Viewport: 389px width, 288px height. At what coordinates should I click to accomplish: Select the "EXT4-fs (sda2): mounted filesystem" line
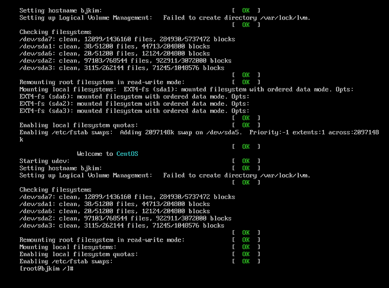[134, 104]
